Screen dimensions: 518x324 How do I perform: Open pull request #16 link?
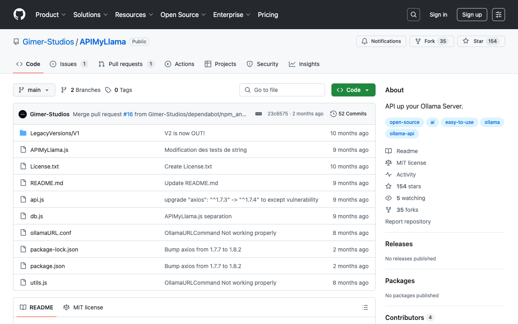click(x=128, y=114)
